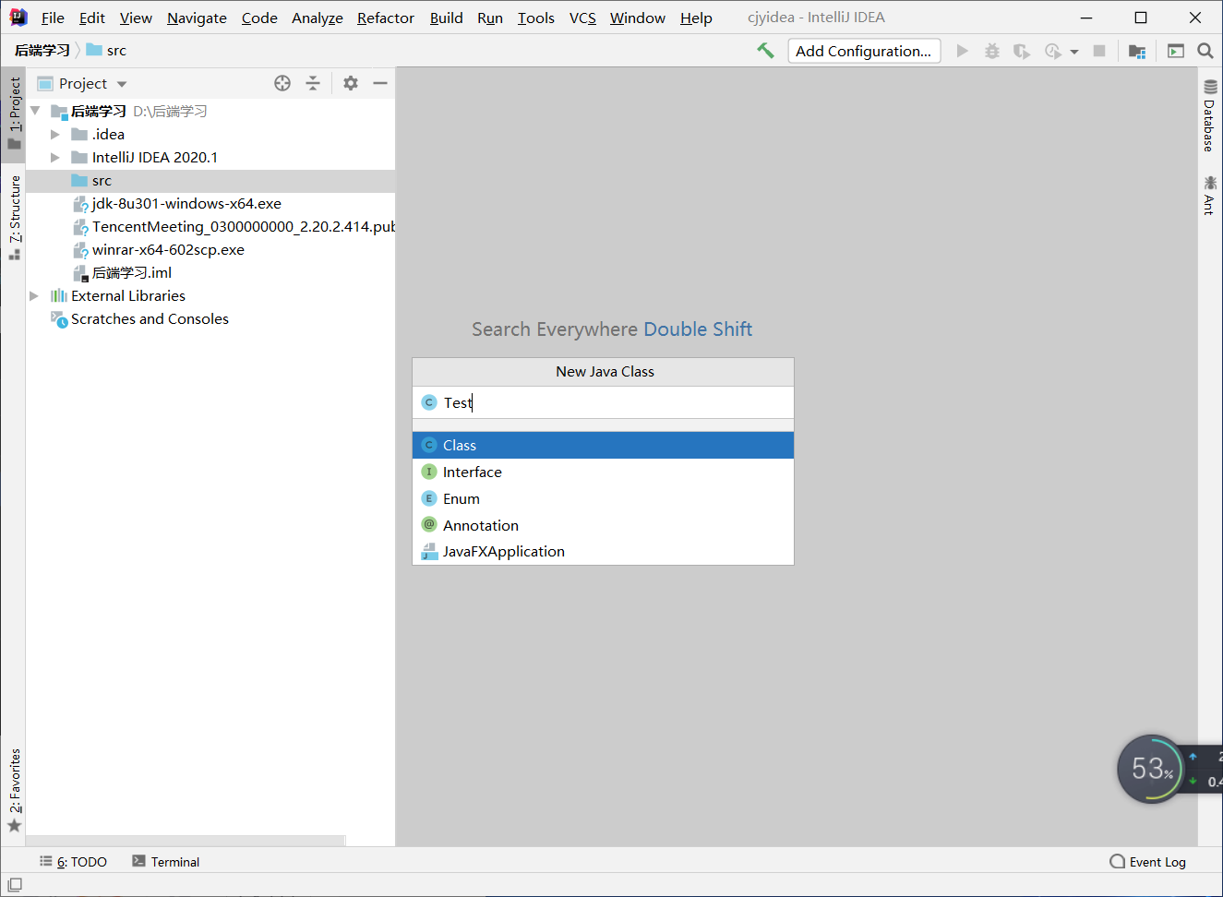This screenshot has width=1223, height=897.
Task: Click the IntelliJ IDEA app logo icon
Action: point(18,18)
